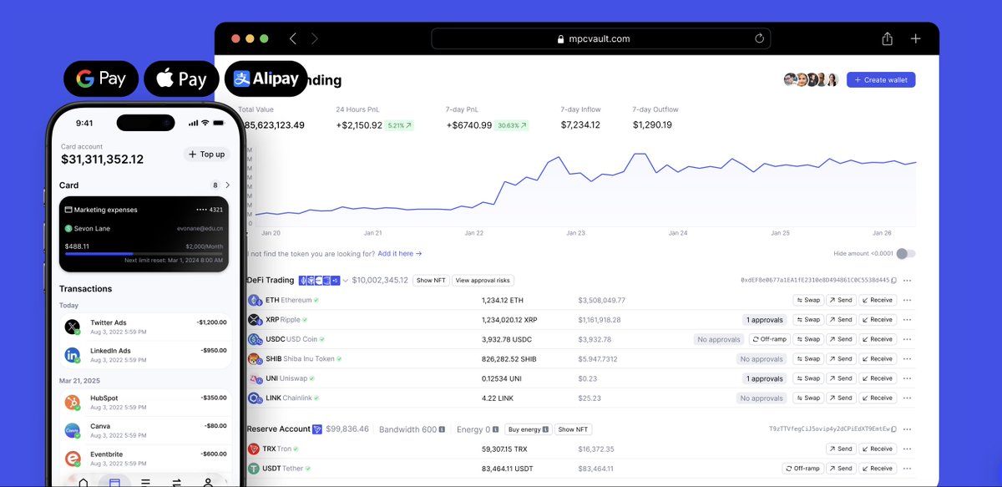Click the Bandwidth 600 info icon

[x=443, y=429]
